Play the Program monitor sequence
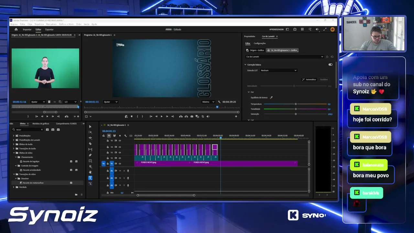This screenshot has height=233, width=414. (x=162, y=116)
